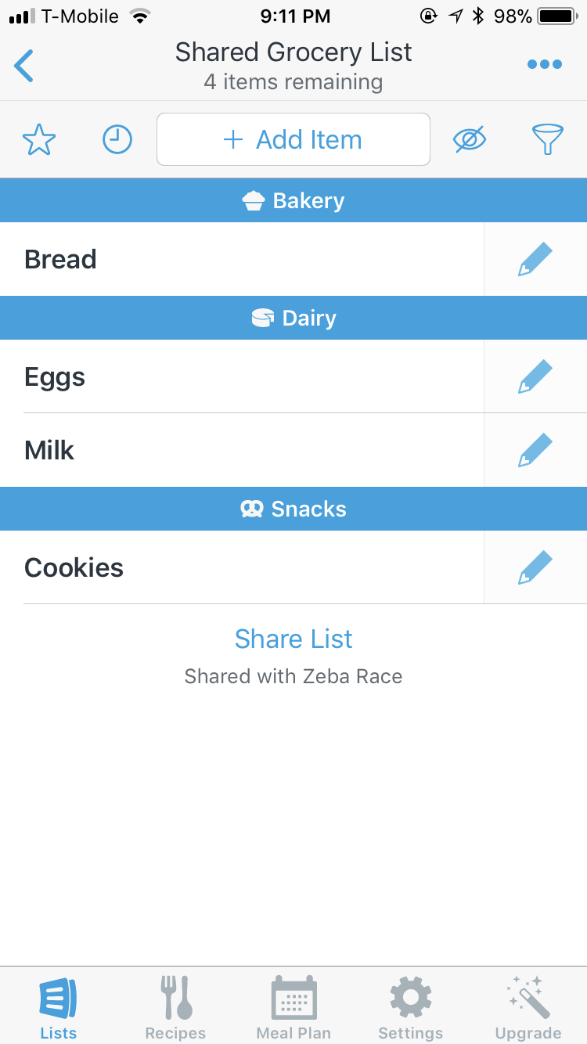Tap the Upgrade magic wand tab
Viewport: 587px width, 1044px height.
click(x=528, y=1007)
